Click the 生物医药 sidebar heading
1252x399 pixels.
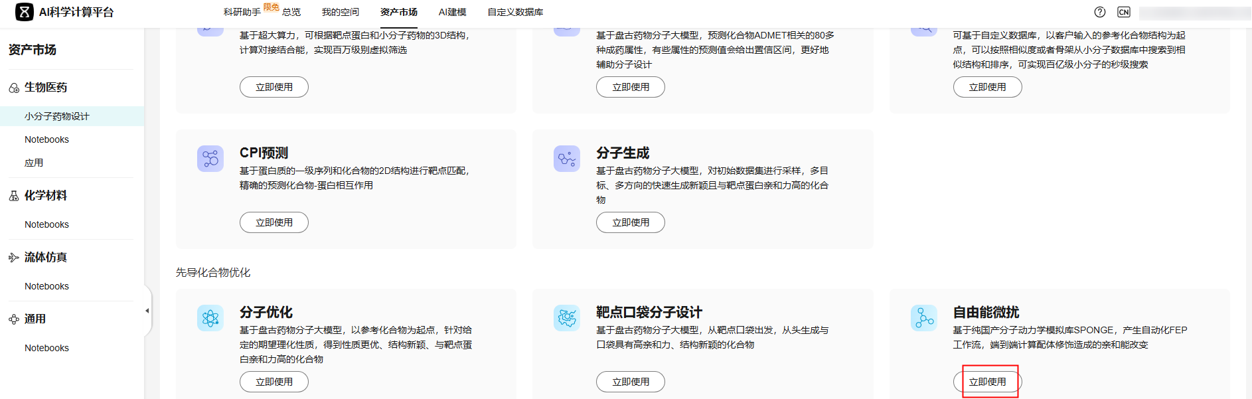coord(46,88)
